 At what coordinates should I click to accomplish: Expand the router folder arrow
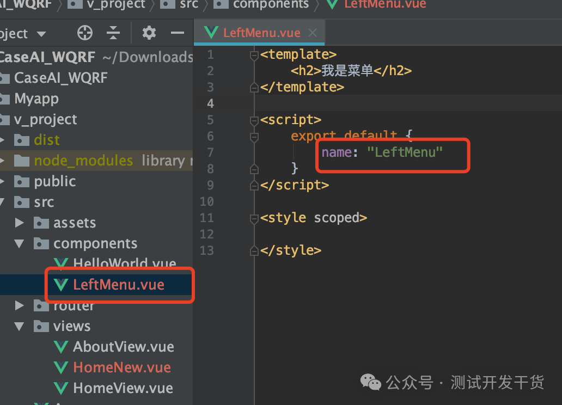20,306
